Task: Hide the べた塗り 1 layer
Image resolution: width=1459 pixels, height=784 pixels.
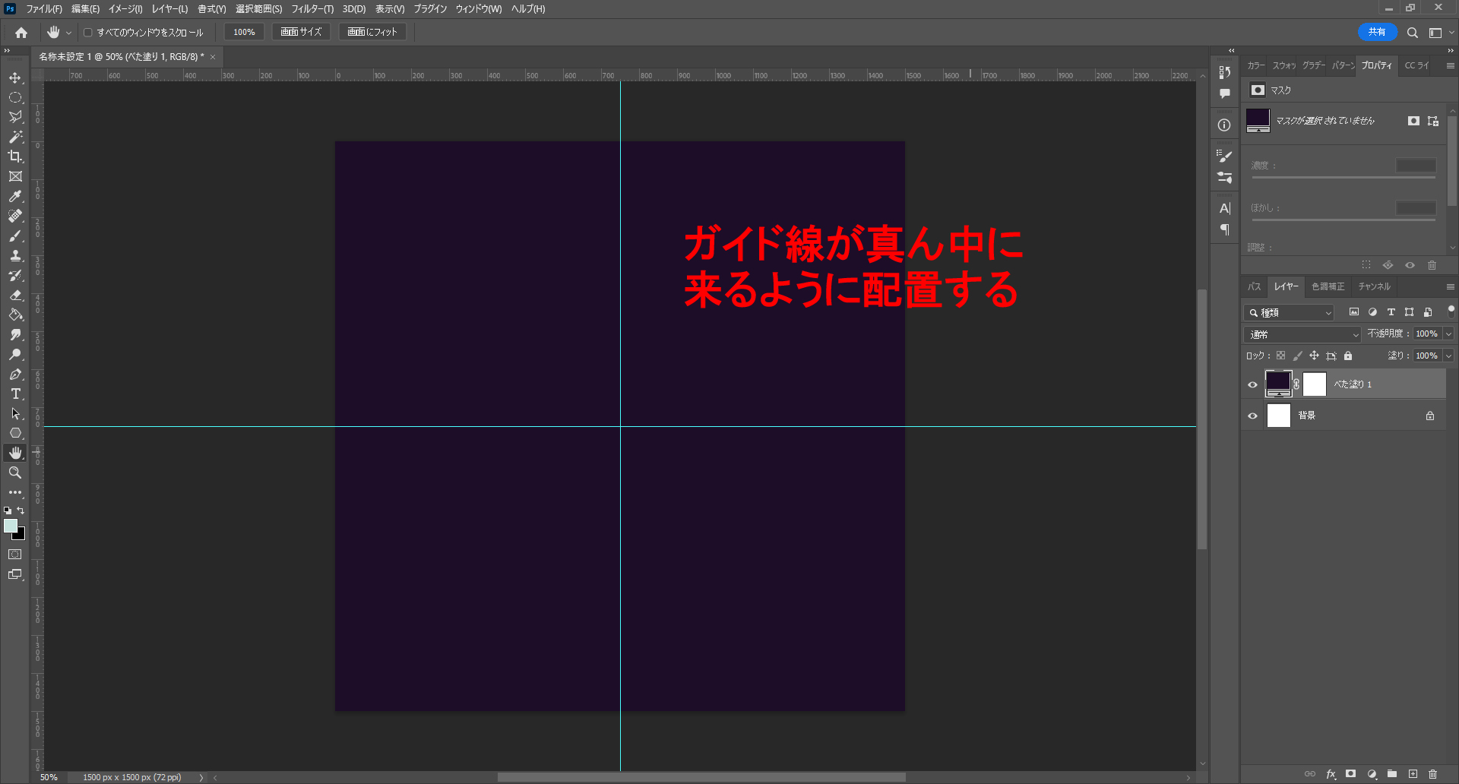Action: (x=1253, y=384)
